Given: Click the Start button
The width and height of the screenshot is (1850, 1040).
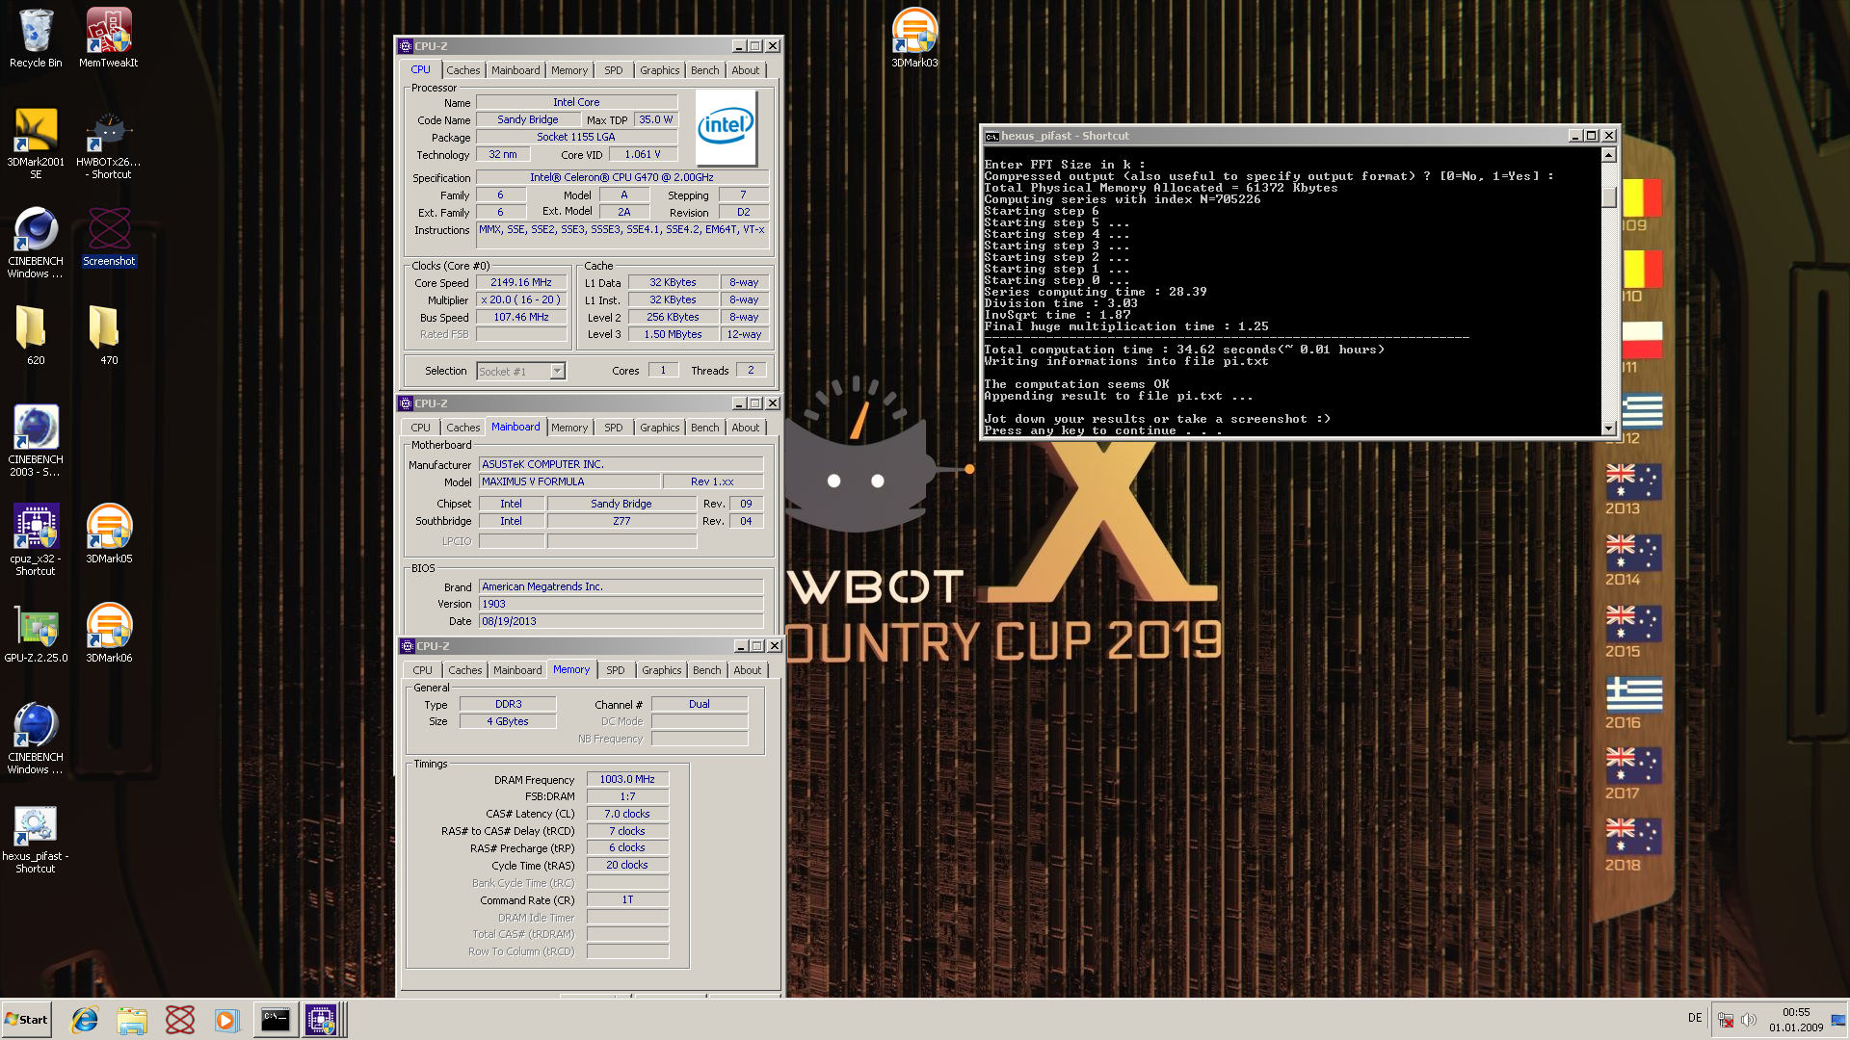Looking at the screenshot, I should pos(26,1020).
